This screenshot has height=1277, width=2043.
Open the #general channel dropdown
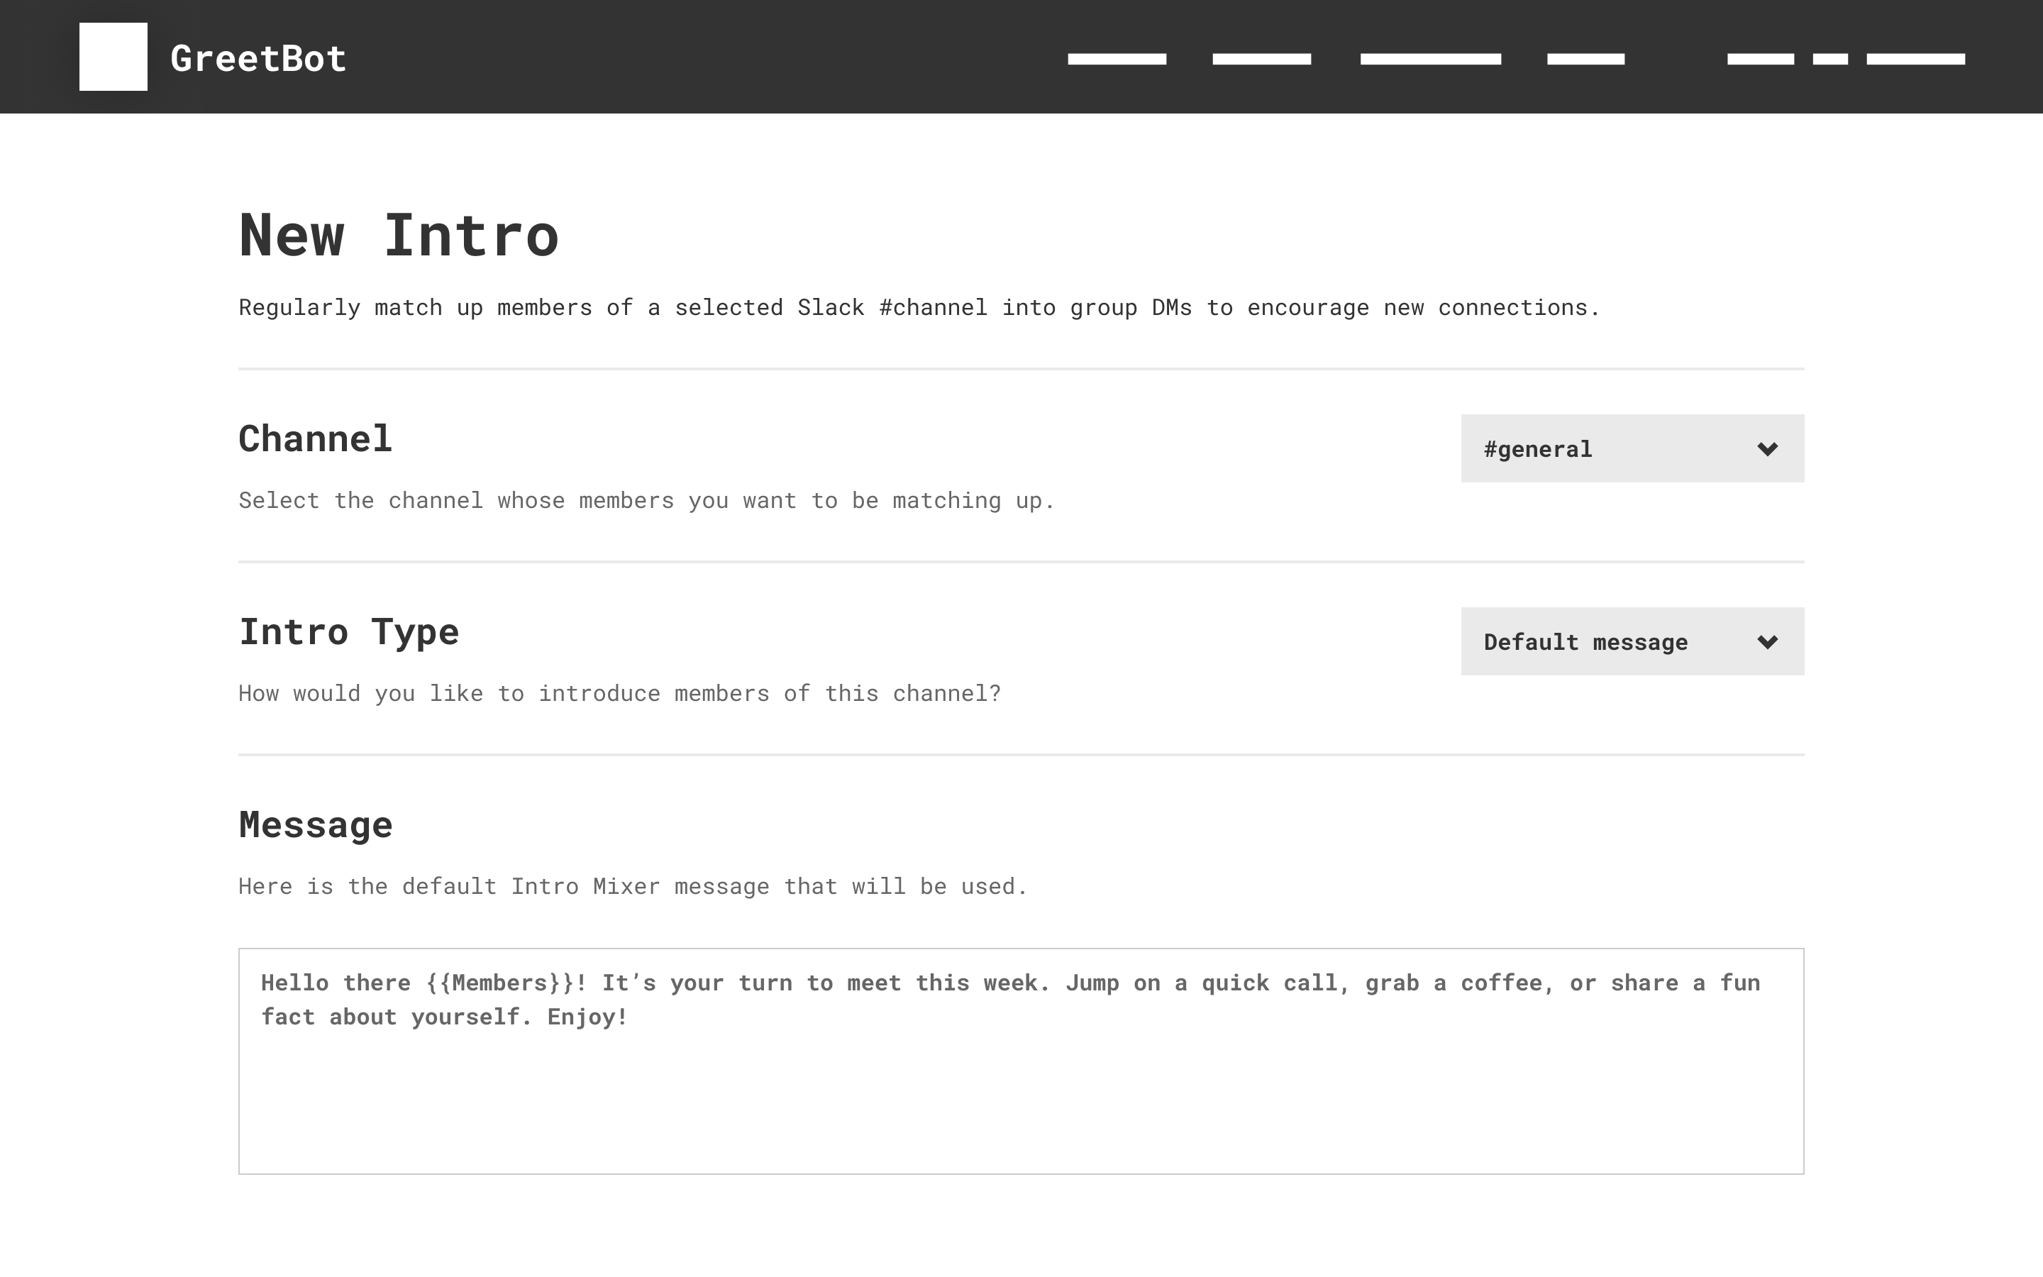1632,448
